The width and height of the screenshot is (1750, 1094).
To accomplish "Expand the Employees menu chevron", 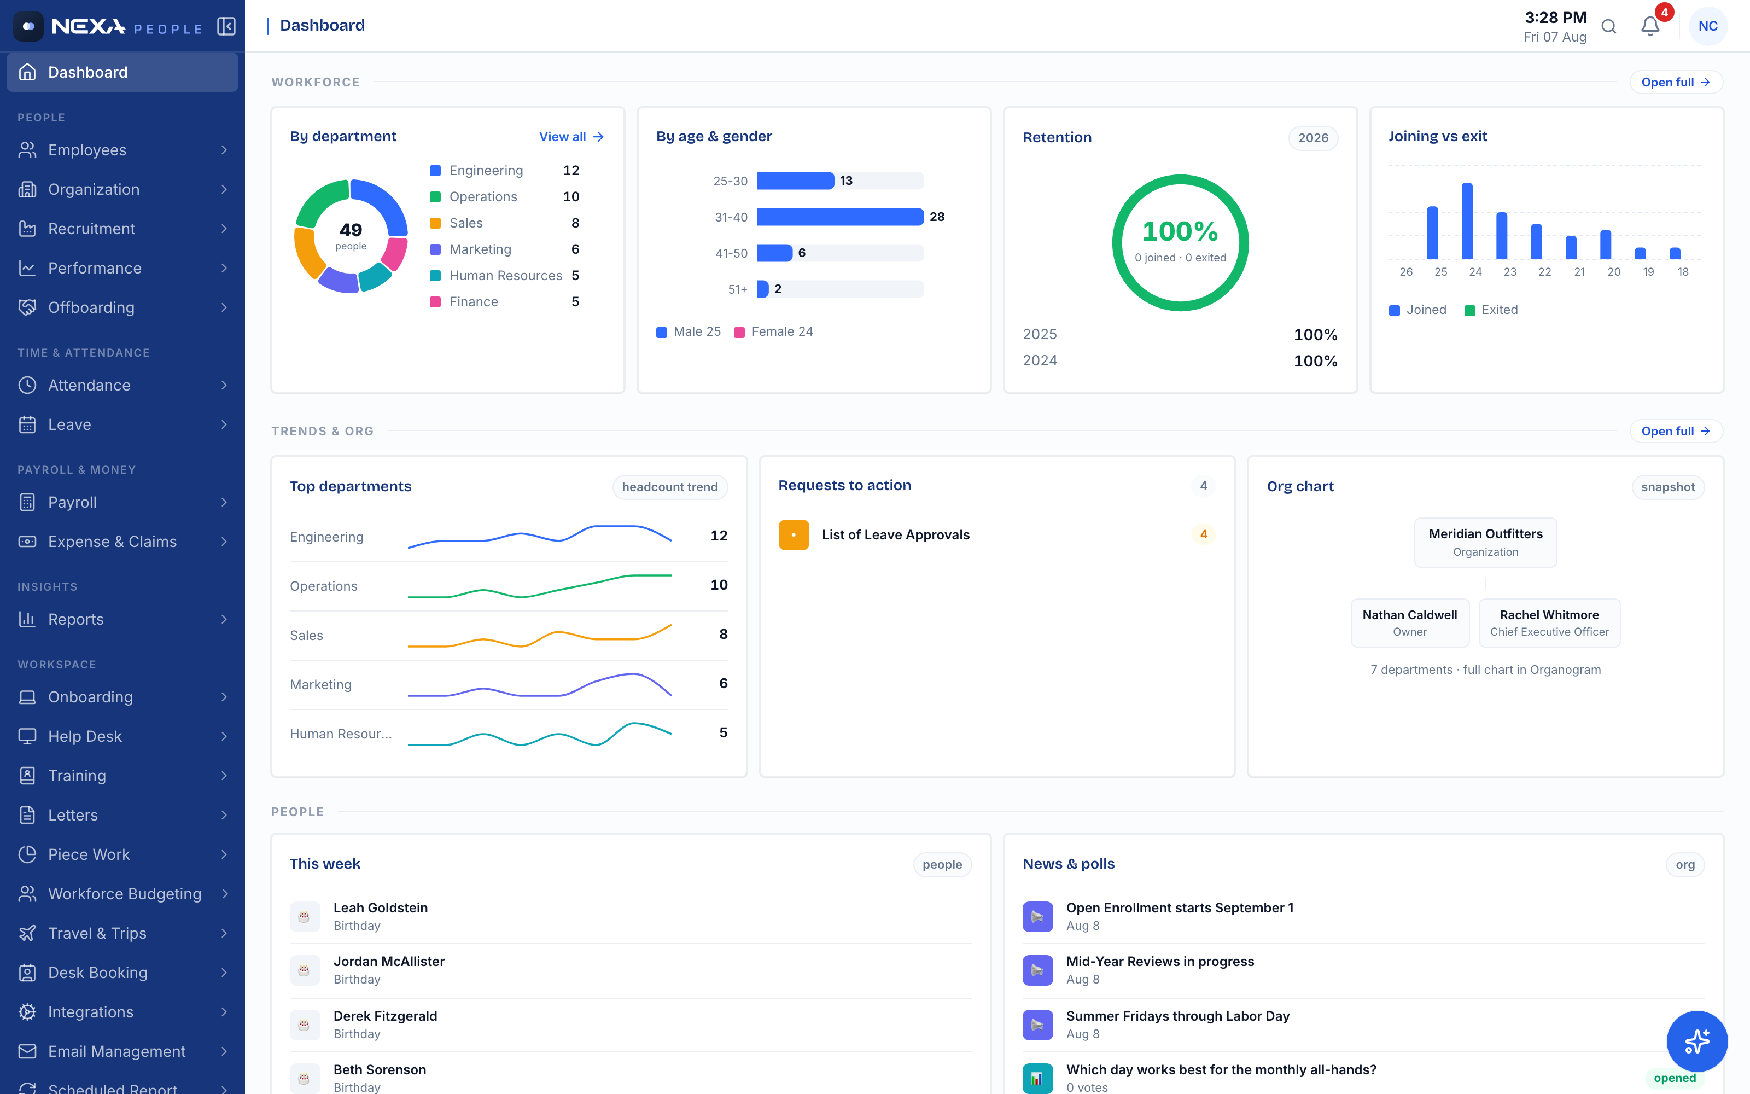I will (x=224, y=150).
